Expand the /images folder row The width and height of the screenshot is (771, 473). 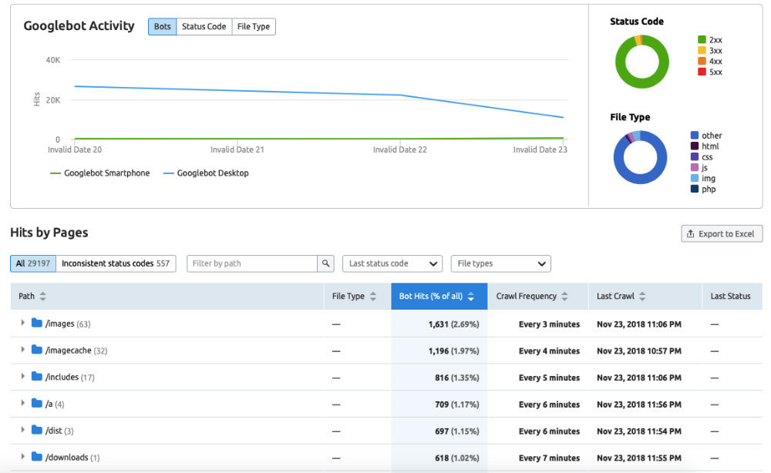(22, 323)
